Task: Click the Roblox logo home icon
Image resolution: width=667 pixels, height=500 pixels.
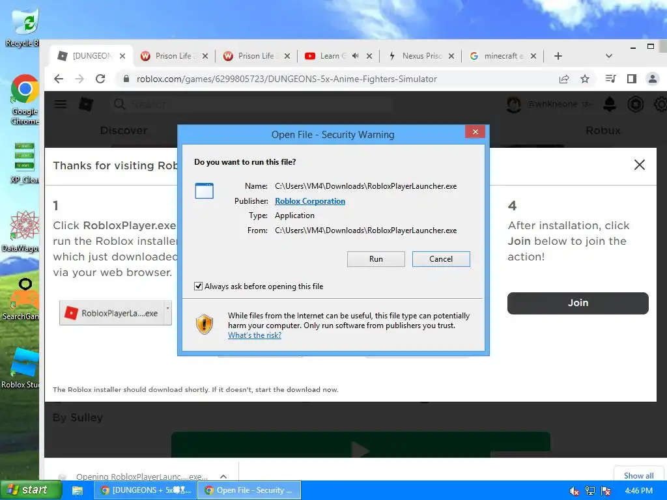Action: [x=87, y=104]
